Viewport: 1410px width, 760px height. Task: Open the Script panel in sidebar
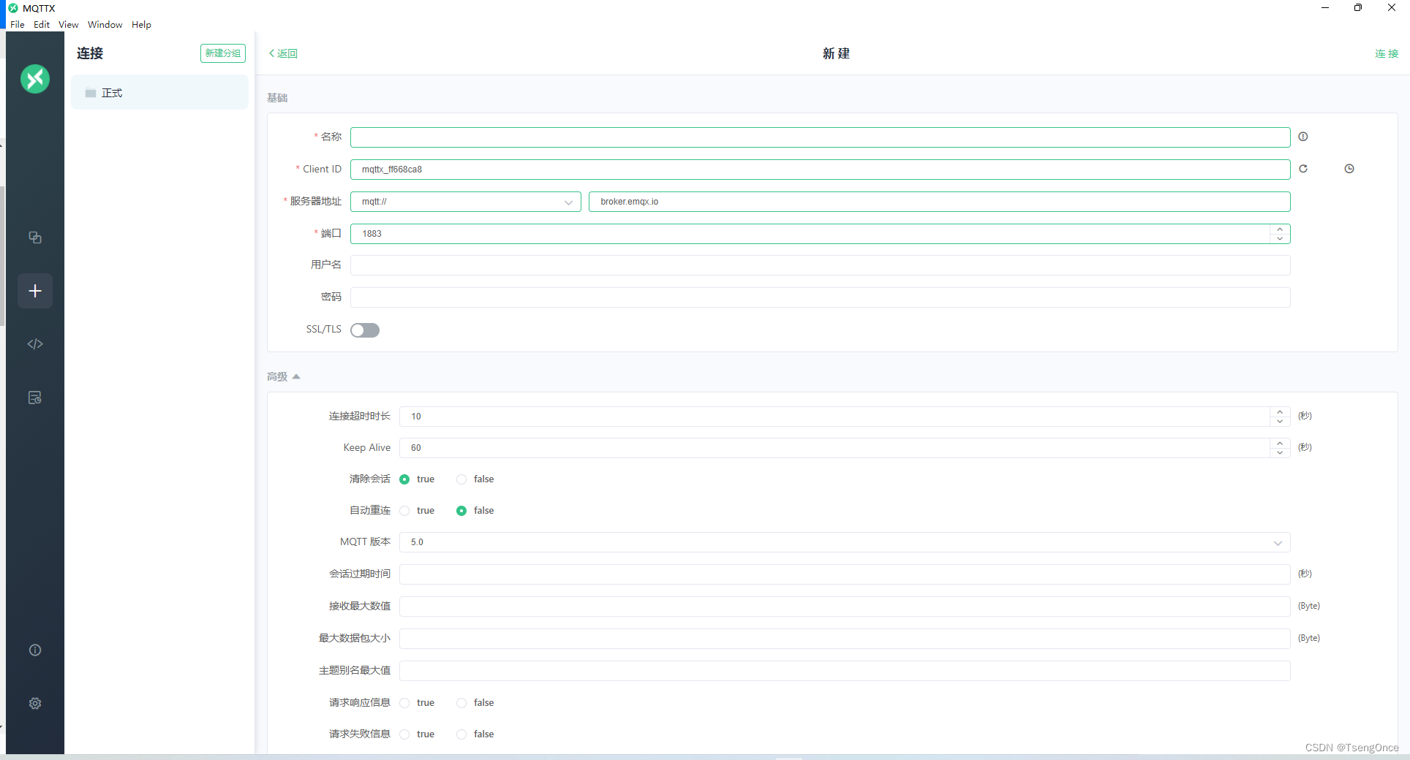tap(34, 343)
